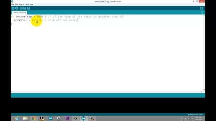Image resolution: width=216 pixels, height=121 pixels.
Task: Click the '// turn off hot water' comment
Action: 60,20
